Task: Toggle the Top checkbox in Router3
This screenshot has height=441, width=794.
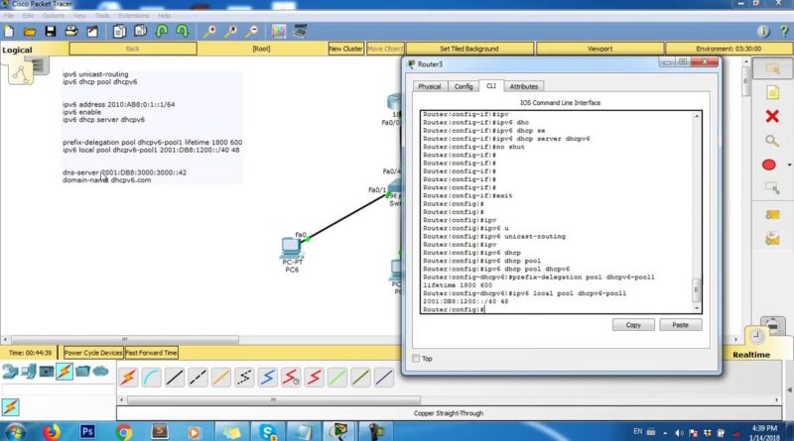Action: [x=416, y=359]
